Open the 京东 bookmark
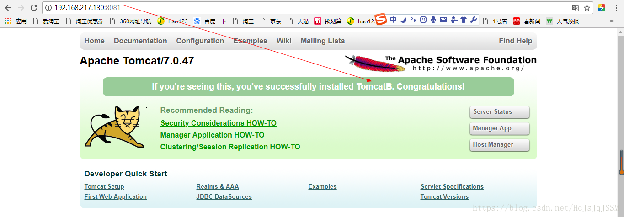This screenshot has width=624, height=217. pos(271,21)
